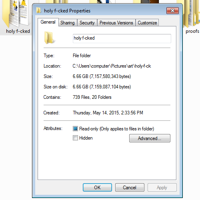Click the proofs folder name label
The image size is (200, 200).
click(x=192, y=31)
